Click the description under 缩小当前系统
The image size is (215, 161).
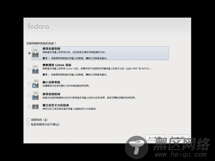(x=66, y=86)
